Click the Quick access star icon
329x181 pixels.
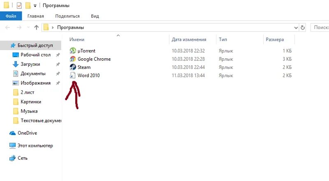[x=13, y=46]
